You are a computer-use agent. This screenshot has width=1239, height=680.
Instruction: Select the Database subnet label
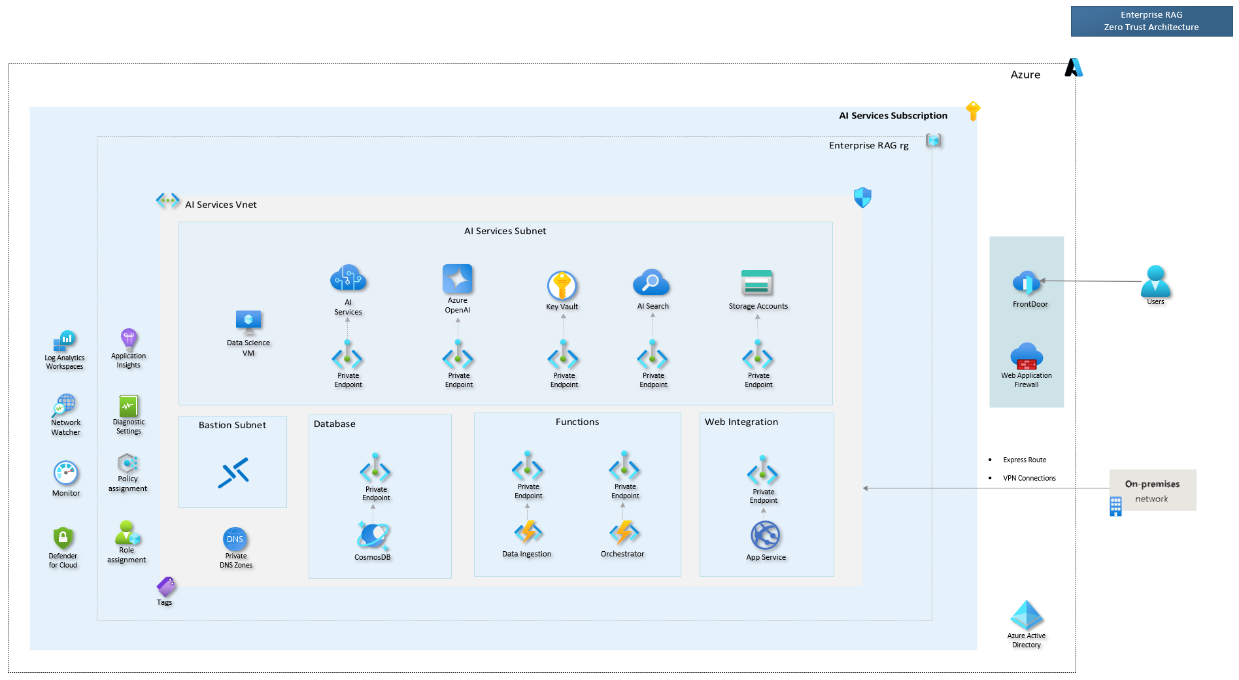(334, 424)
